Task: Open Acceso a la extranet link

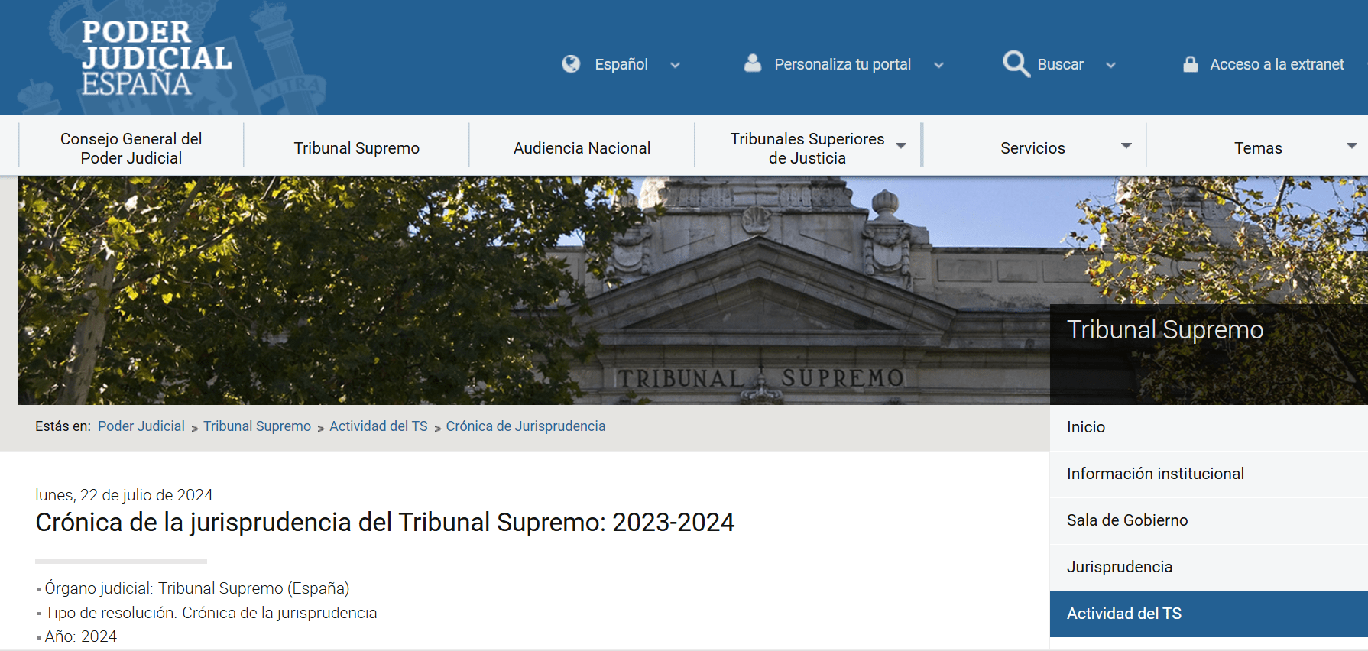Action: point(1276,64)
